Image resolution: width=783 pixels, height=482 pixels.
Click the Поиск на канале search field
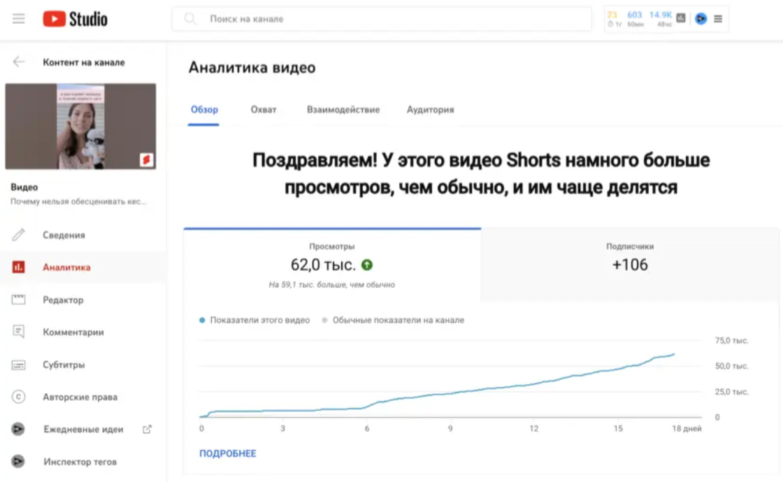point(391,19)
